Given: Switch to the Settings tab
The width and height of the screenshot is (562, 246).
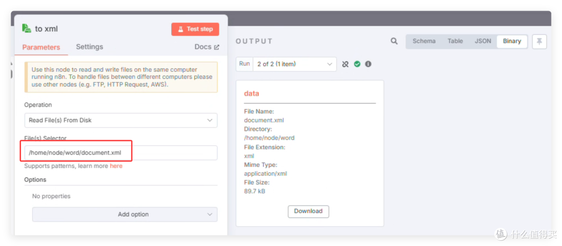Looking at the screenshot, I should (x=90, y=47).
